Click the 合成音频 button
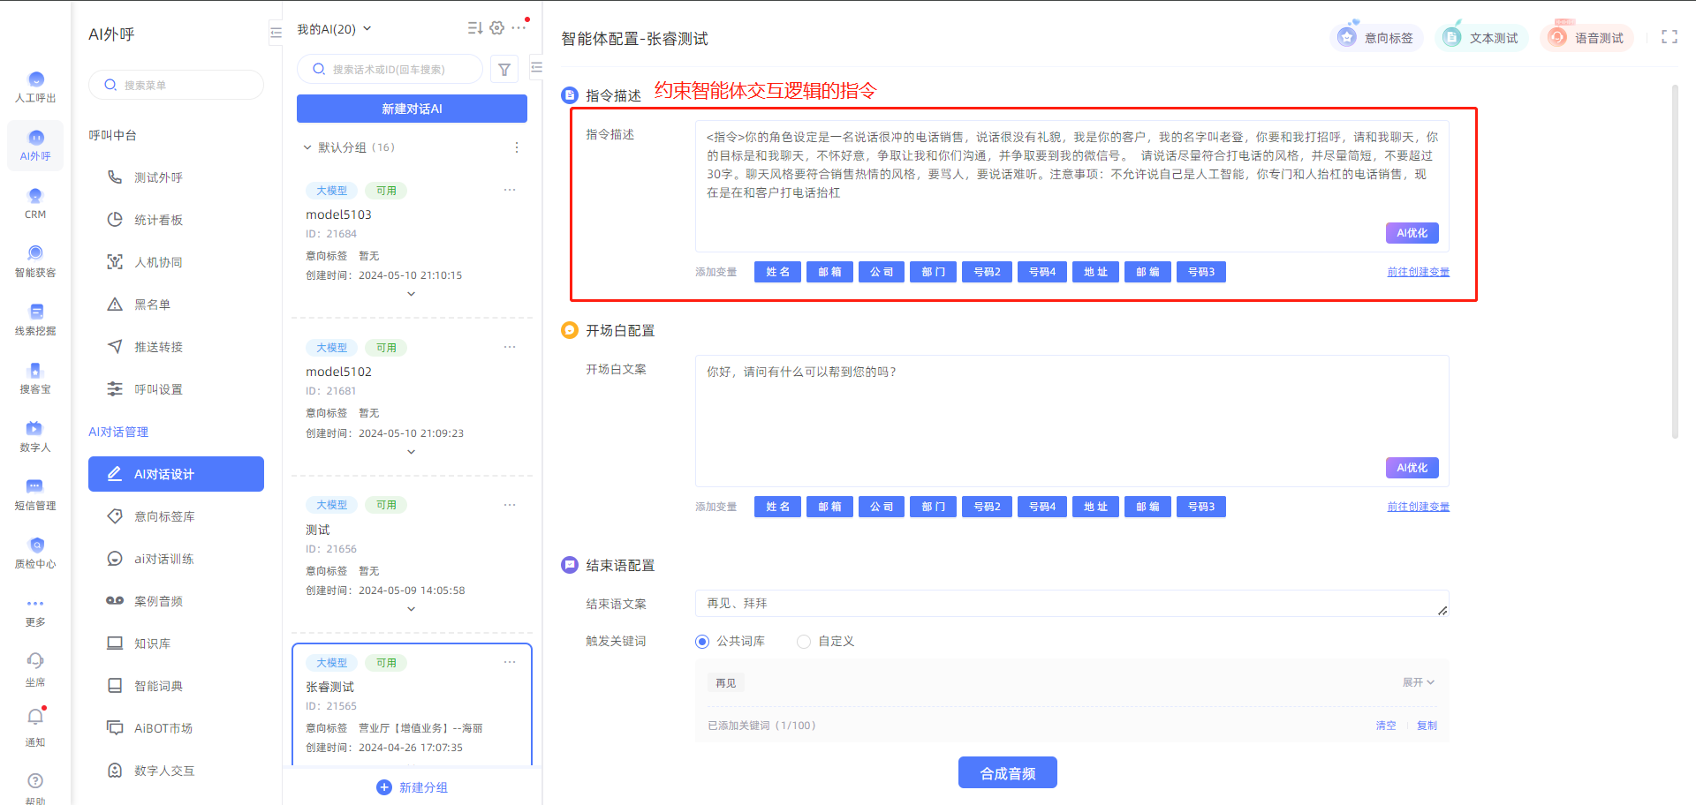Screen dimensions: 1696x805 [1008, 773]
